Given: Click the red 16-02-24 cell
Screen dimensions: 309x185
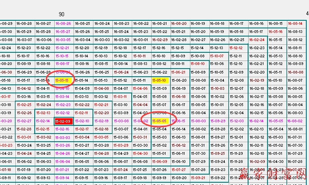Looking at the screenshot, I should tap(256, 40).
